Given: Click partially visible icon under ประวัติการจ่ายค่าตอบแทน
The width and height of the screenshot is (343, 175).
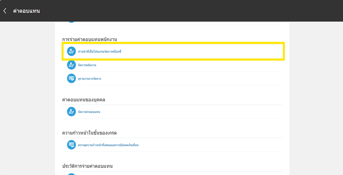Looking at the screenshot, I should coord(71,174).
